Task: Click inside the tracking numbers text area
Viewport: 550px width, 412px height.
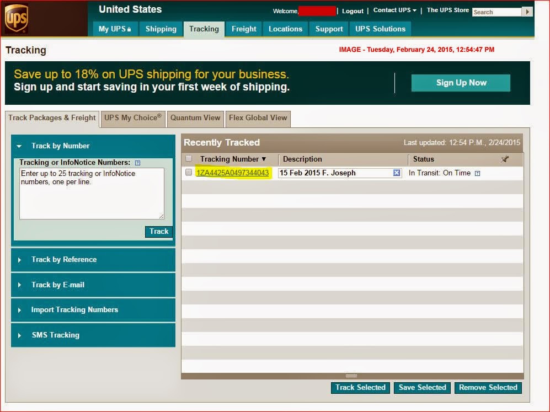Action: pyautogui.click(x=92, y=193)
